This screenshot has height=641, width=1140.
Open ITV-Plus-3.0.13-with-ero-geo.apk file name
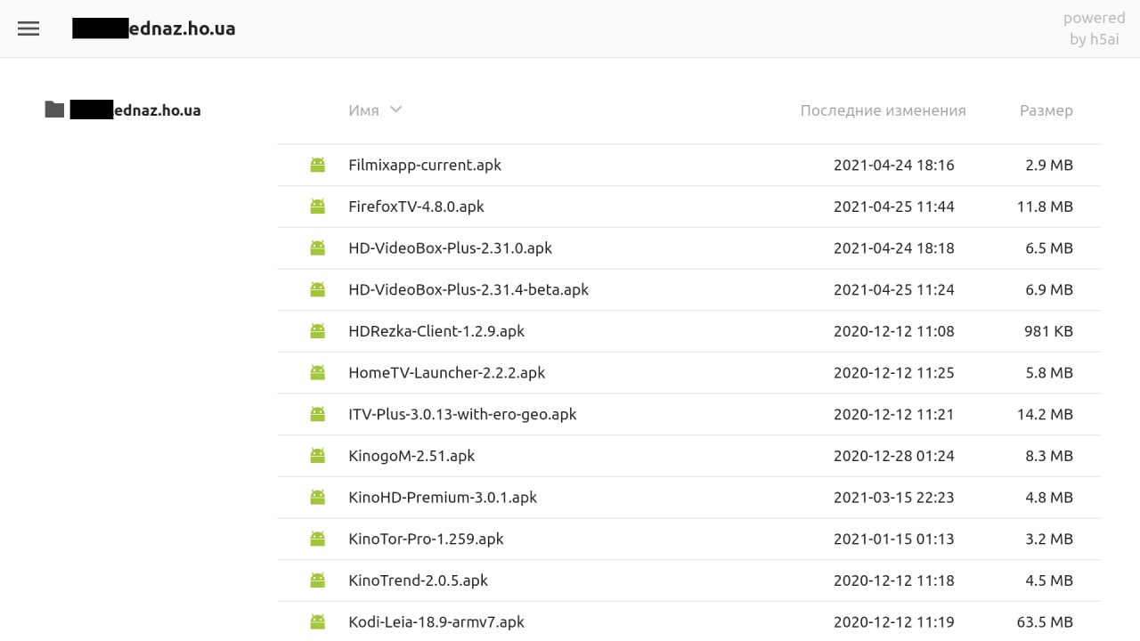[462, 414]
